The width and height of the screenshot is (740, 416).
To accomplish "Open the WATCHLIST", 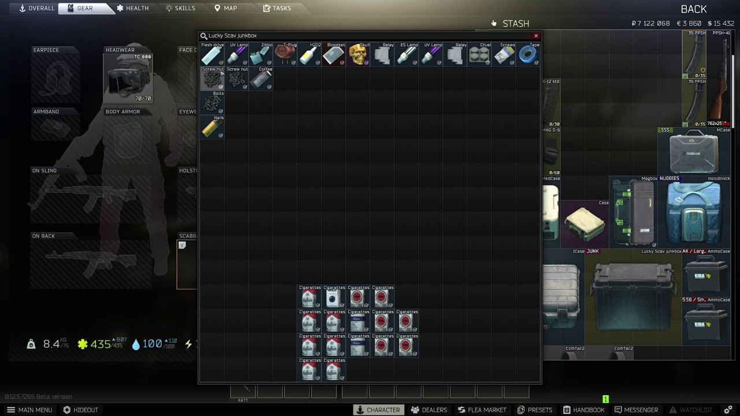I will [x=691, y=410].
